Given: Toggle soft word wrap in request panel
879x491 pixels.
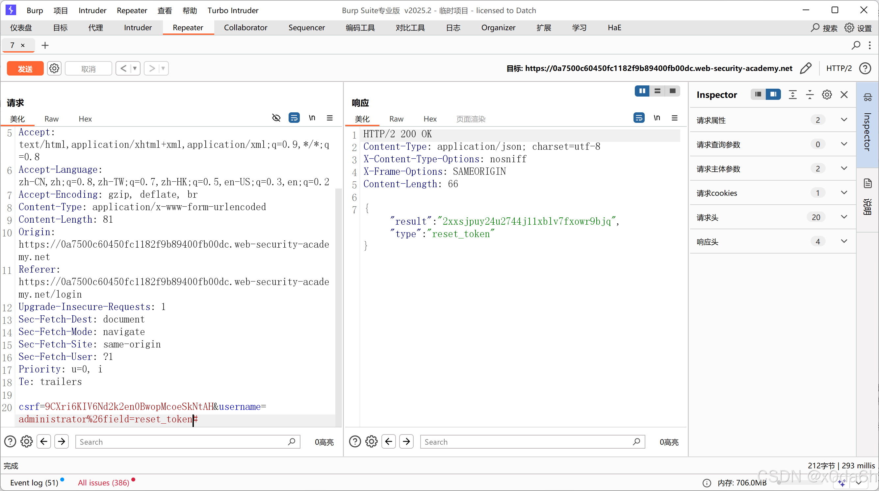Looking at the screenshot, I should (294, 118).
